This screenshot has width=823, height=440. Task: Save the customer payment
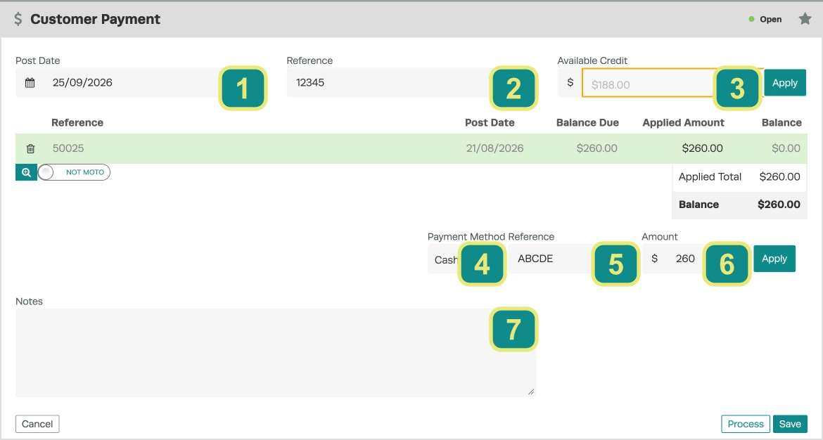(x=790, y=424)
